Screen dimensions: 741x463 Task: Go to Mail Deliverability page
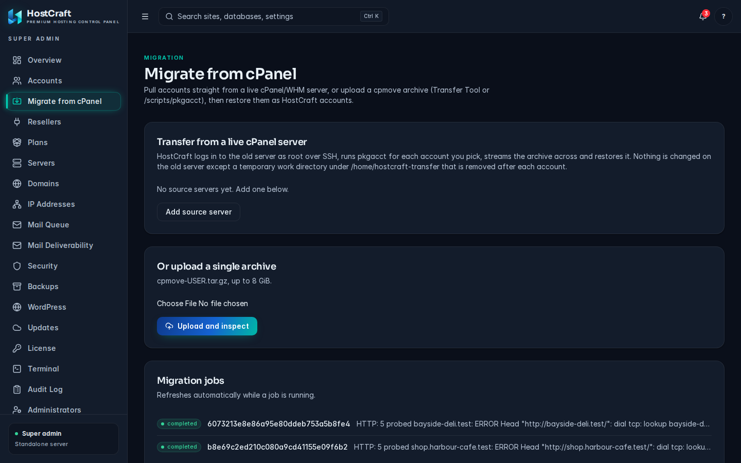64,245
